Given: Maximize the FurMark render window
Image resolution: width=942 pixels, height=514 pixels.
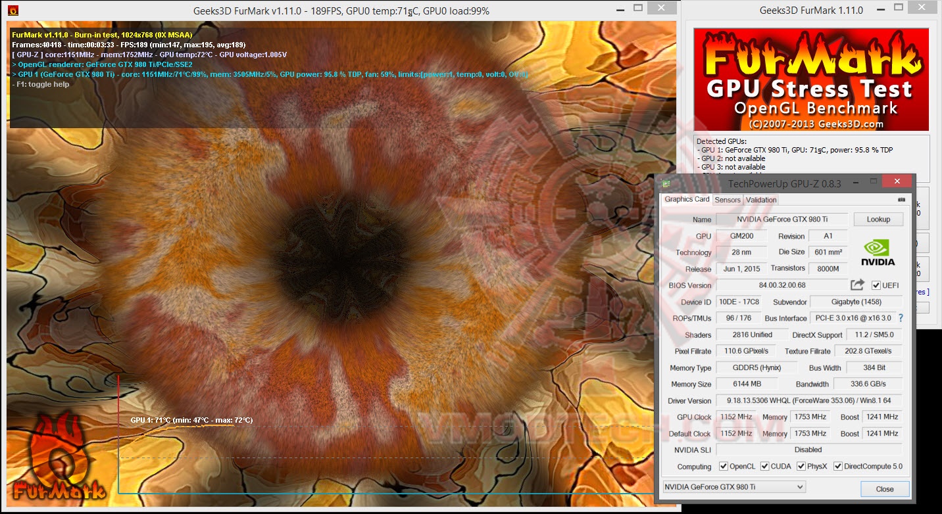Looking at the screenshot, I should click(638, 9).
